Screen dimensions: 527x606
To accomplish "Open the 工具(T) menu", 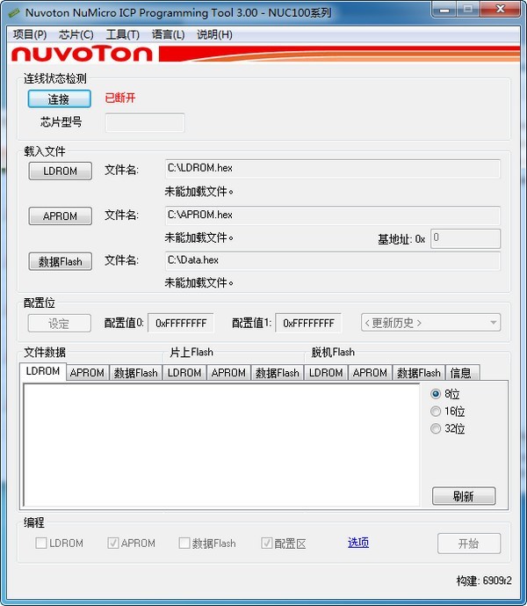I will click(x=122, y=35).
